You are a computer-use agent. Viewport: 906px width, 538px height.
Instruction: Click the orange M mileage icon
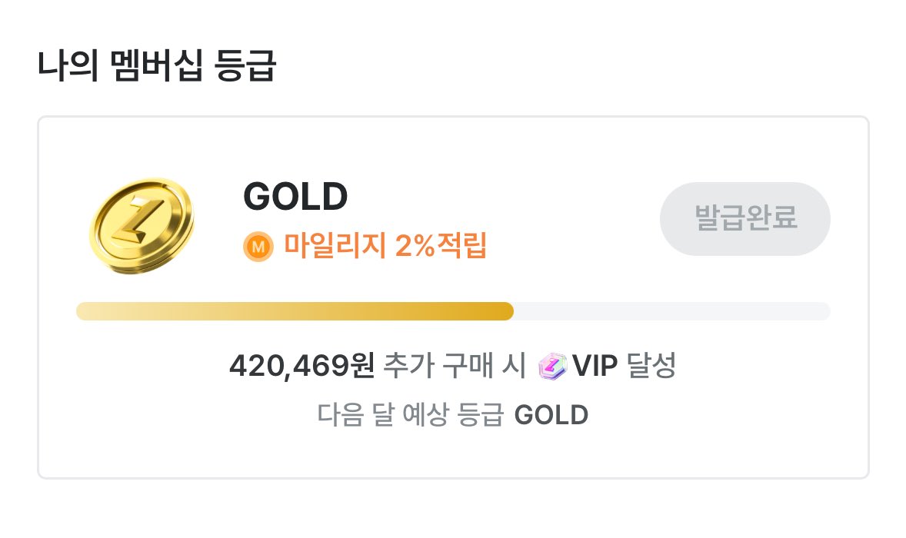(x=258, y=247)
